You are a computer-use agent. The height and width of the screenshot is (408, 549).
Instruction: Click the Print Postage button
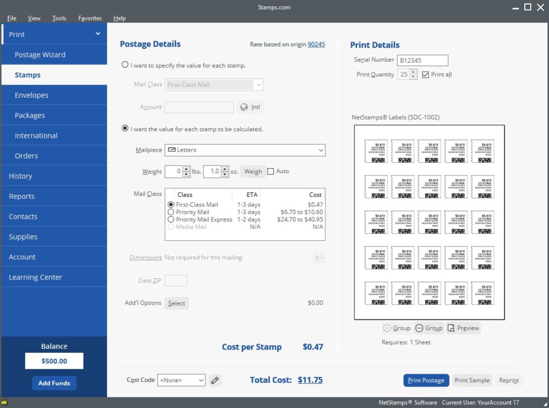tap(426, 380)
